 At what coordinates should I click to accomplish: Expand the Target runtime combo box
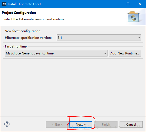[56, 53]
